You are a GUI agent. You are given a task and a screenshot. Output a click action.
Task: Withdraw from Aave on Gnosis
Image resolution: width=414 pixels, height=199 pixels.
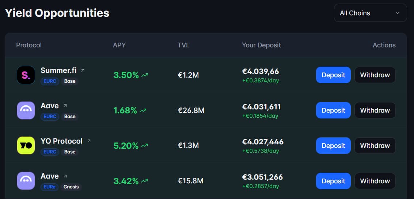coord(375,181)
